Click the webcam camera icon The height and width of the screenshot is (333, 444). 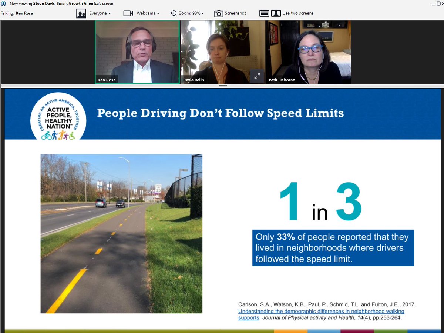click(x=128, y=13)
